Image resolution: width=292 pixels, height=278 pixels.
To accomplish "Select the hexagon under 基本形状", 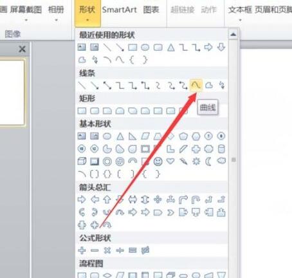I will (196, 136).
